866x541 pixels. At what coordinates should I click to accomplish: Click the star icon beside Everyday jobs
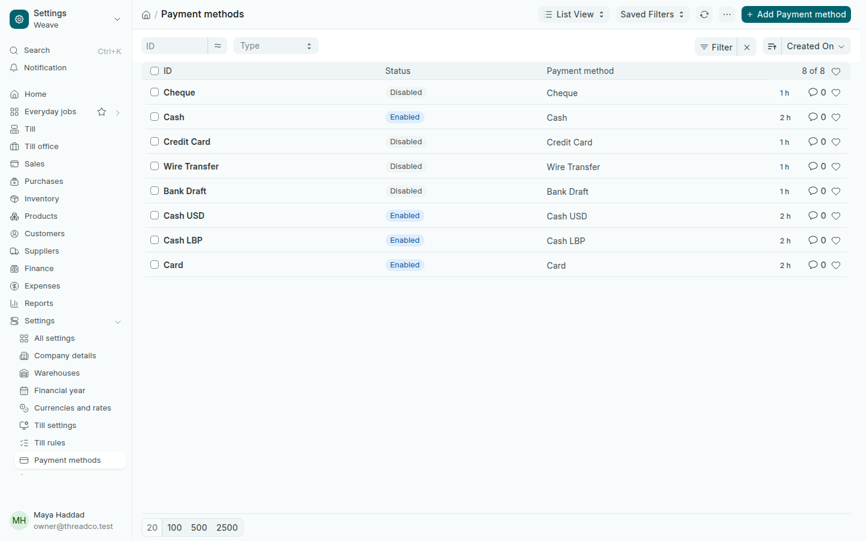(x=102, y=112)
